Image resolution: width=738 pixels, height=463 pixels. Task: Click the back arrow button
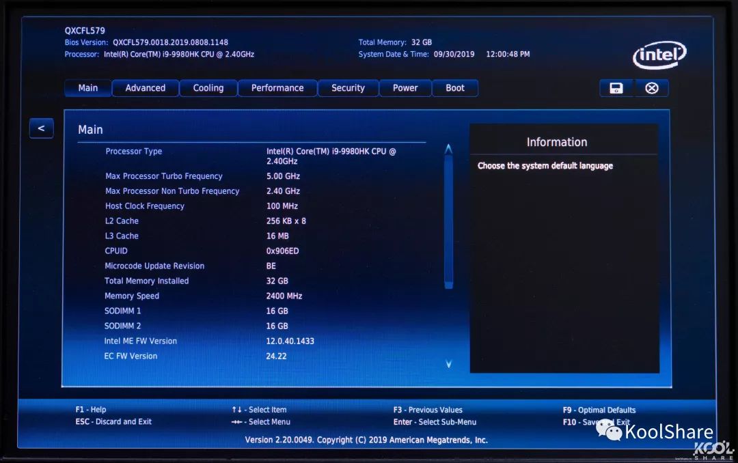tap(42, 128)
